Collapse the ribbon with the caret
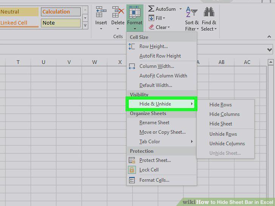The height and width of the screenshot is (206, 275). coord(269,37)
